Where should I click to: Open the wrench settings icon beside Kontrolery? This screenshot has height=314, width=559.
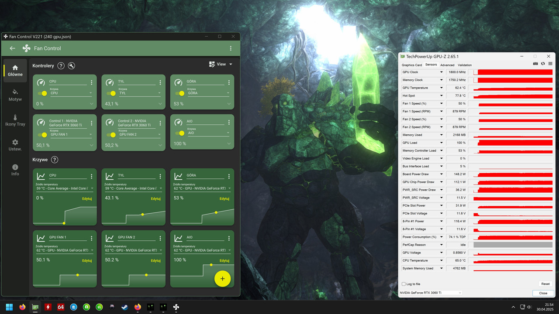[x=72, y=66]
